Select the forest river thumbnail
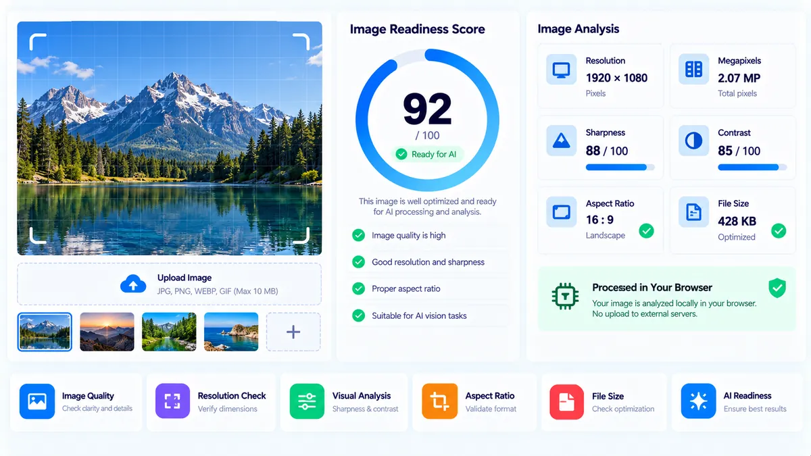The width and height of the screenshot is (811, 456). pos(169,332)
